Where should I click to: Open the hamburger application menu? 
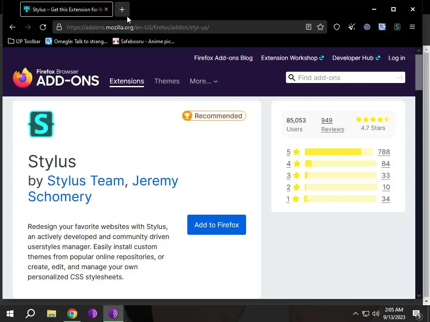coord(412,27)
